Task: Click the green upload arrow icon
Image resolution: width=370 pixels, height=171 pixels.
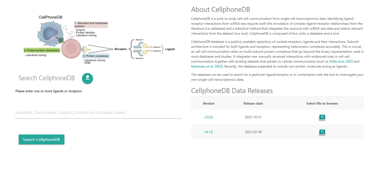Action: [x=87, y=79]
